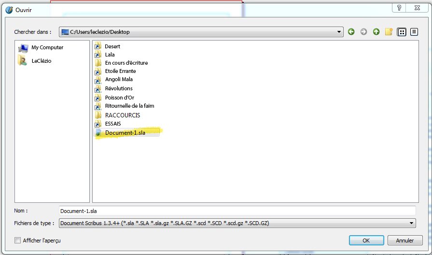Click the Etoile Errante shortcut icon

tap(98, 71)
